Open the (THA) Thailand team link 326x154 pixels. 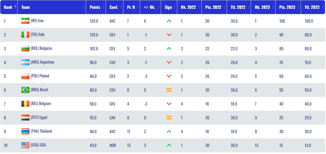[x=41, y=131]
